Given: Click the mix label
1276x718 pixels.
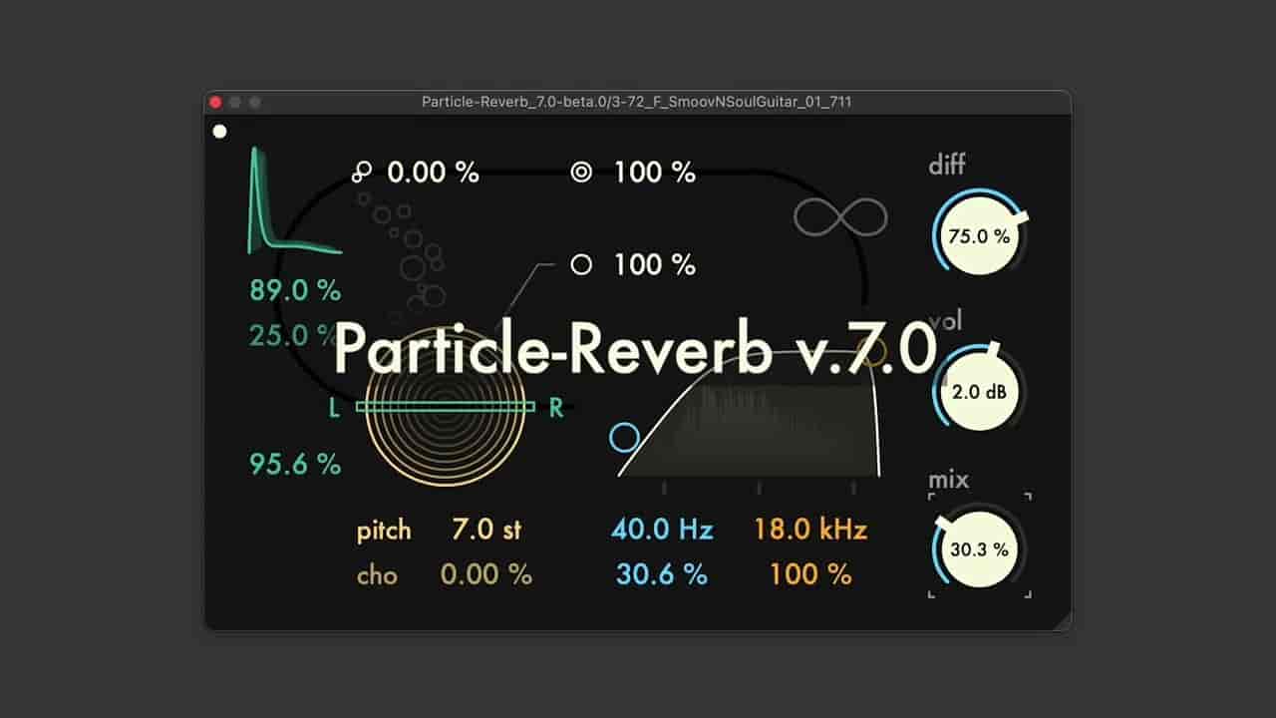Looking at the screenshot, I should 949,480.
